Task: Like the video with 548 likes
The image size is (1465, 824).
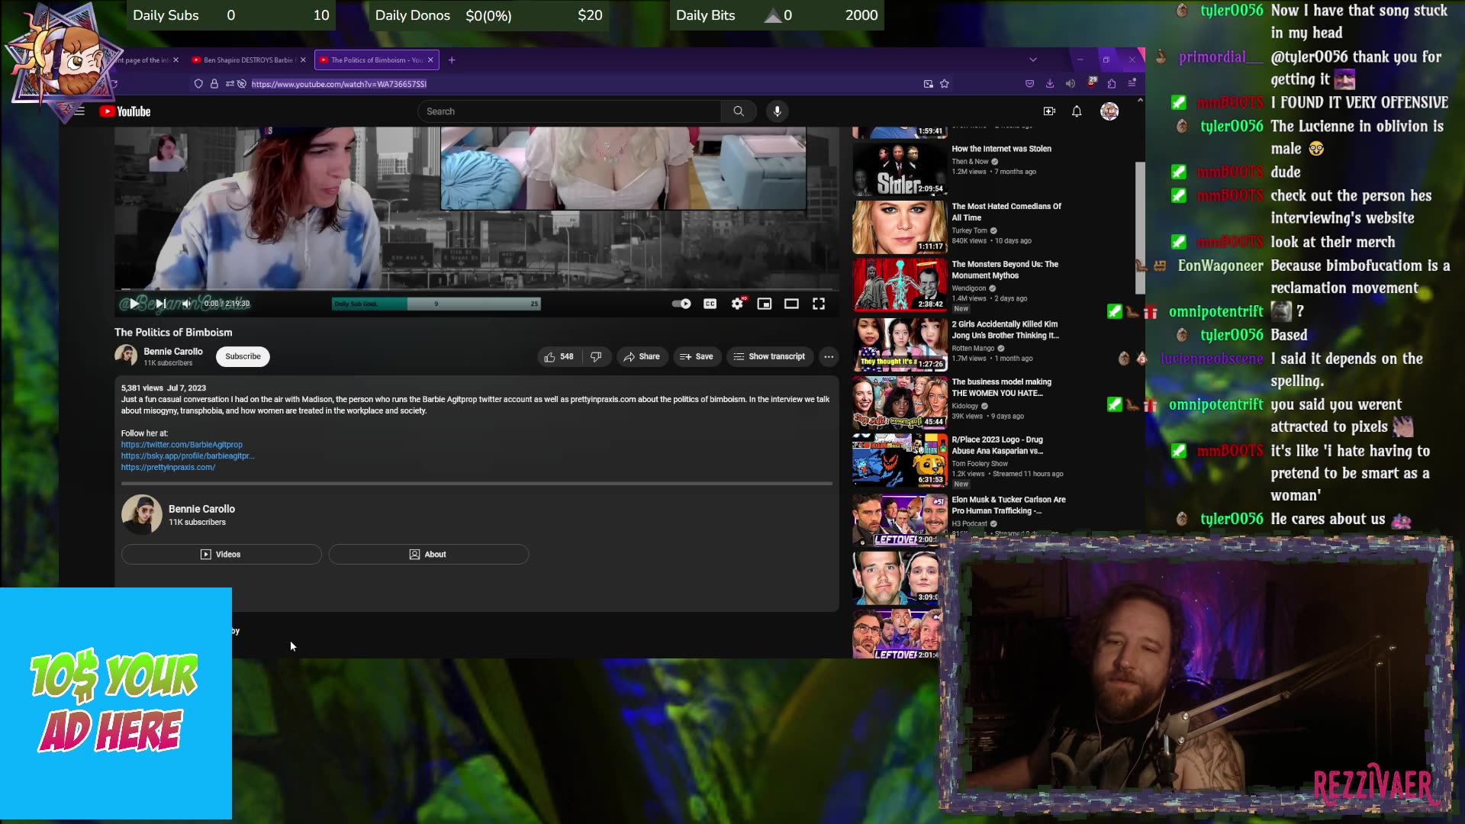Action: (x=559, y=356)
